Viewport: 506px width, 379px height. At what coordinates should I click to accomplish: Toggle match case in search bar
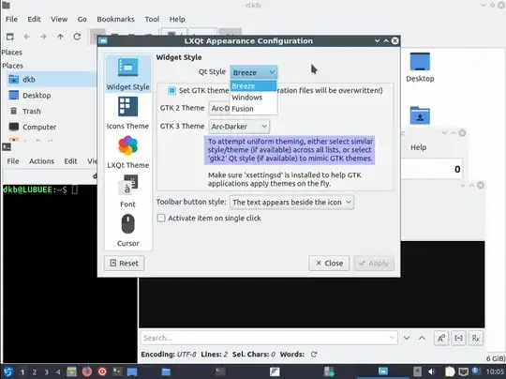pos(441,338)
